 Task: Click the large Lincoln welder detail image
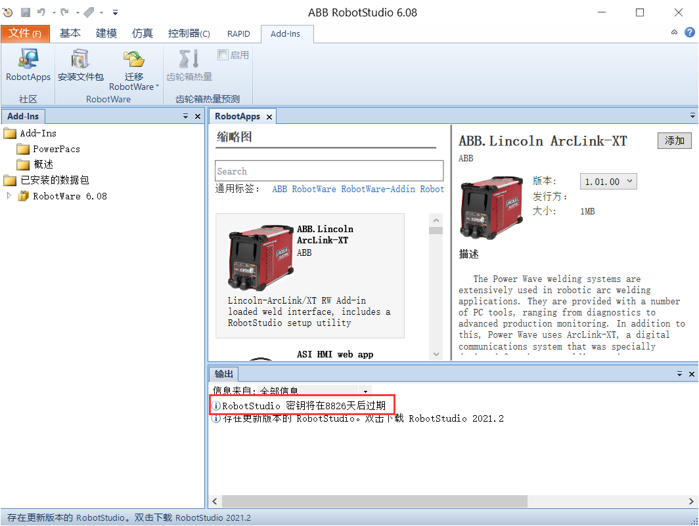(491, 208)
